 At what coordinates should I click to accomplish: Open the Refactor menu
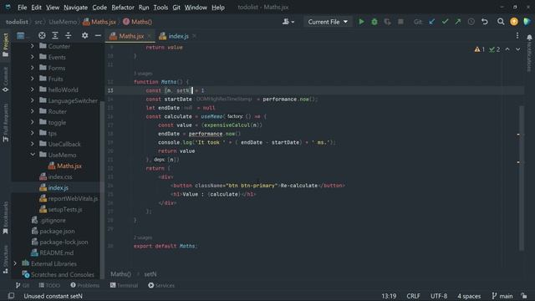pyautogui.click(x=123, y=8)
